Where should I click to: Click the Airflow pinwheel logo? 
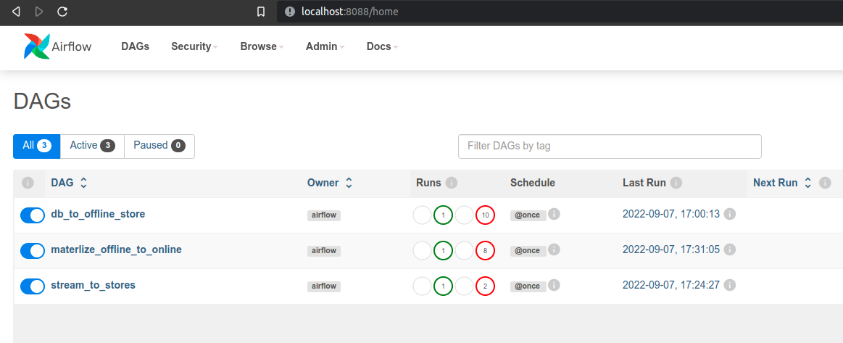(37, 46)
